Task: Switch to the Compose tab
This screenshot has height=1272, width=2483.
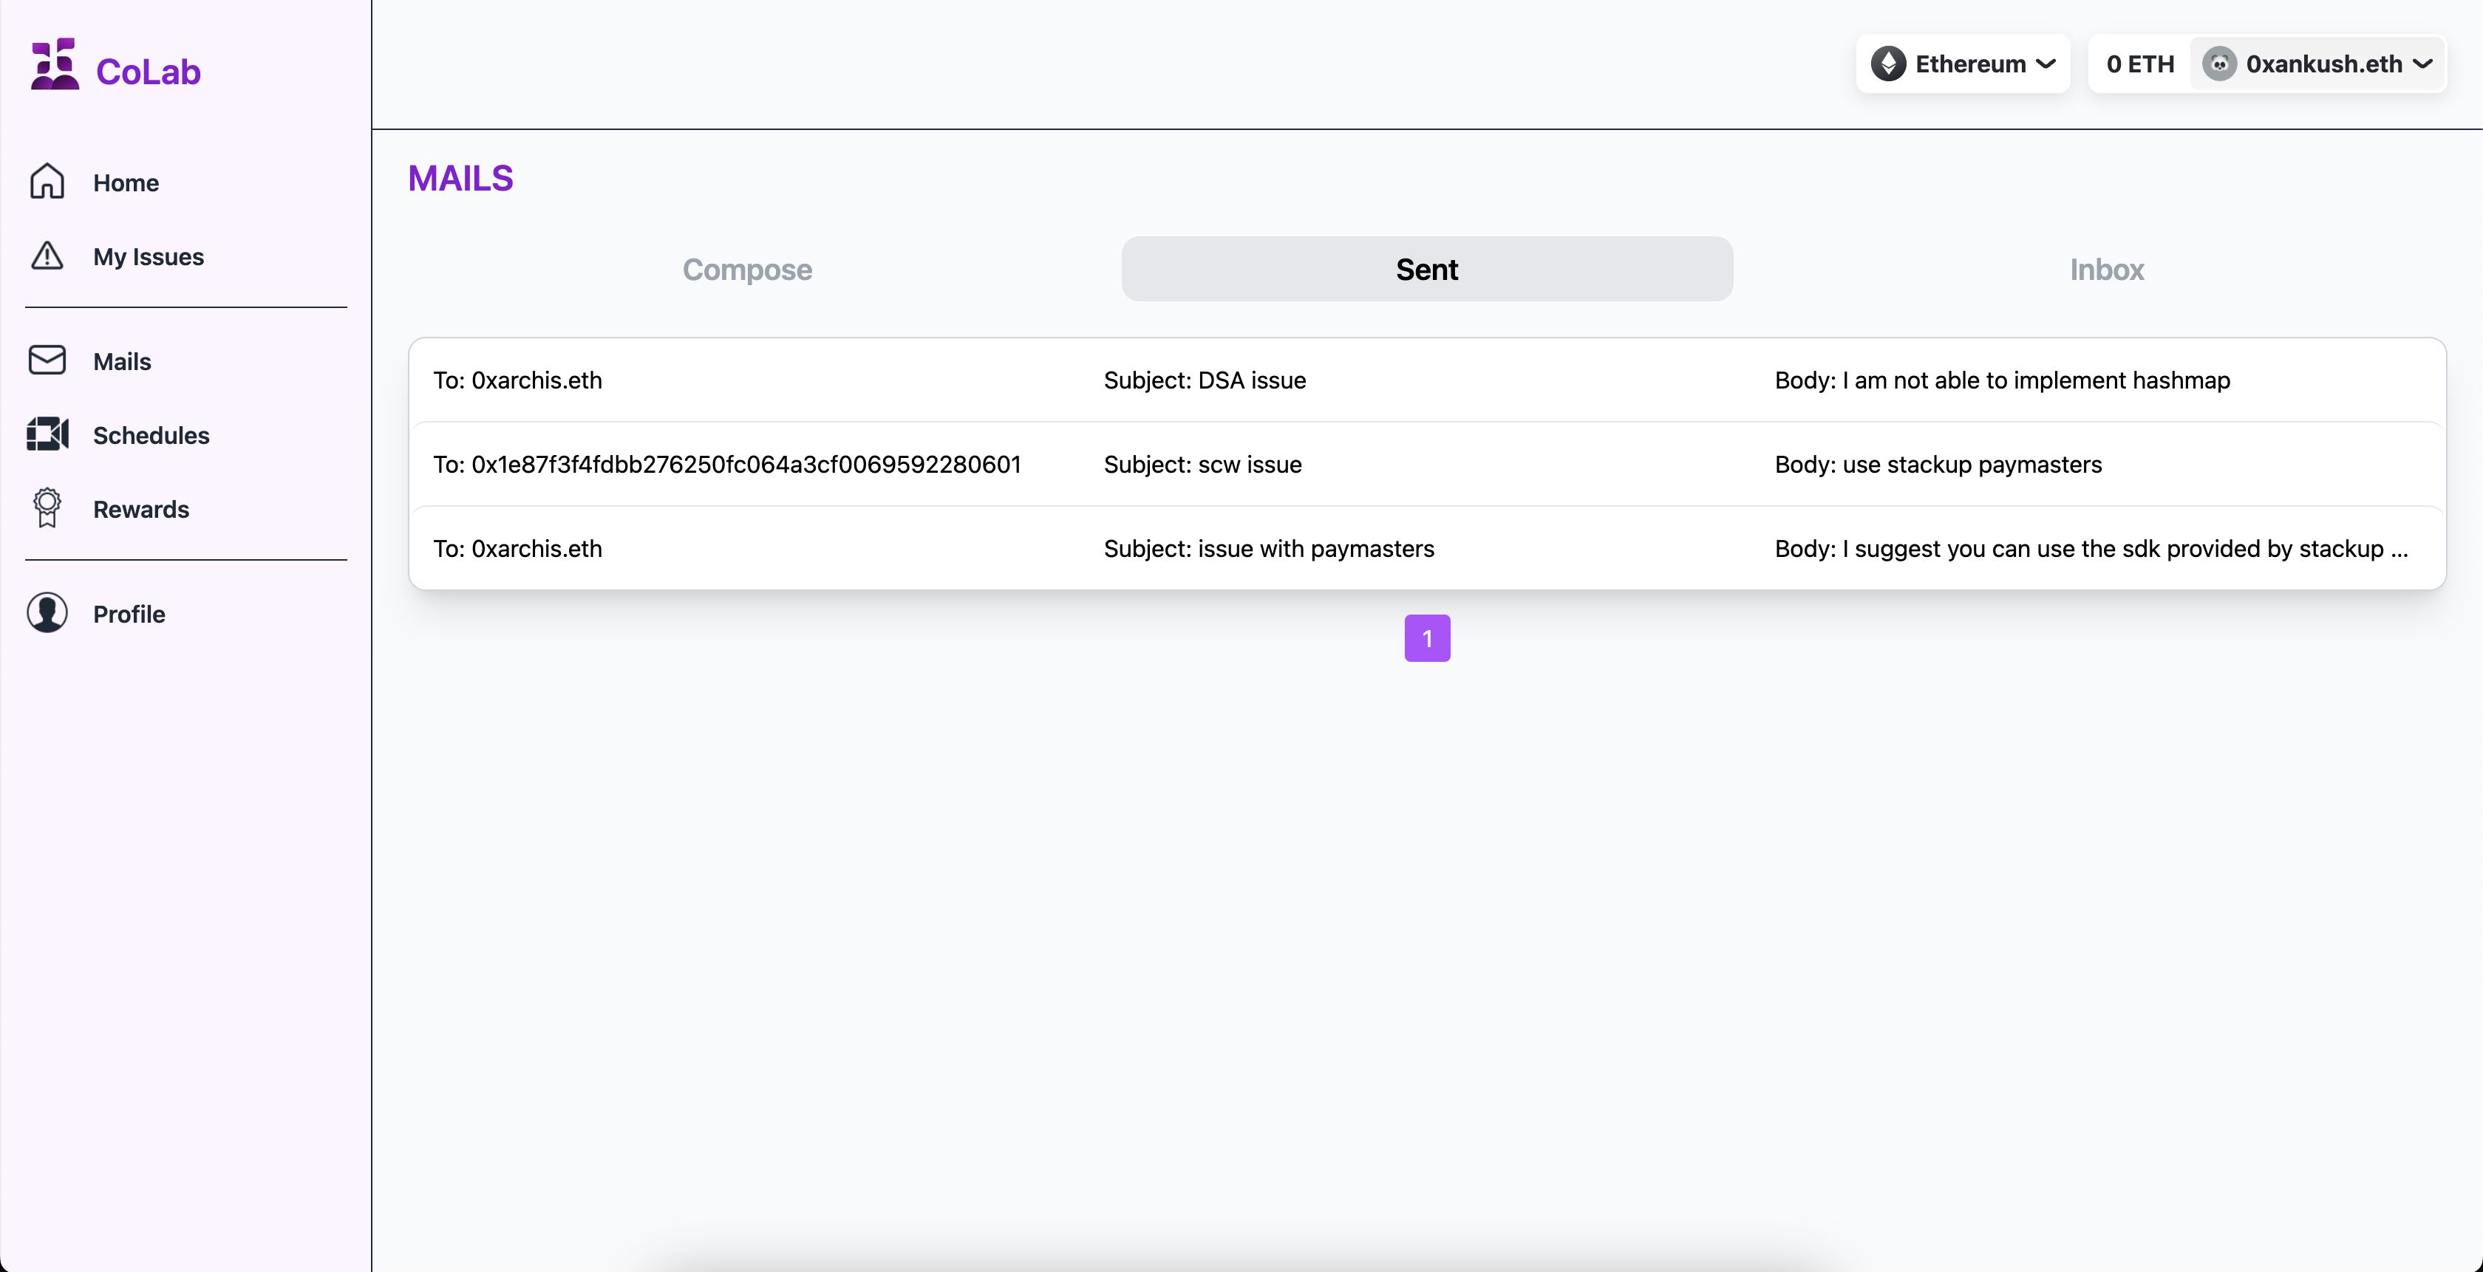Action: pos(746,267)
